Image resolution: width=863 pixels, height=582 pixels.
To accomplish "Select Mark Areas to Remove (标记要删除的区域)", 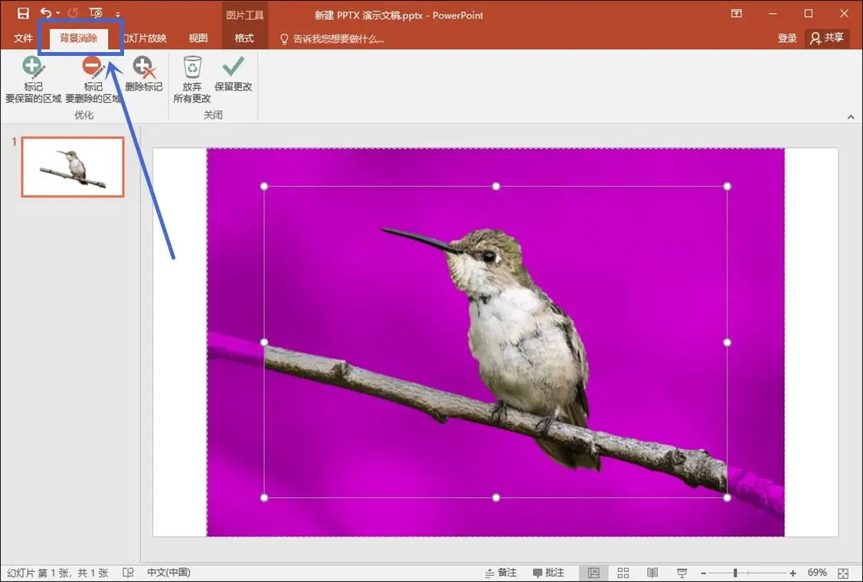I will (93, 80).
